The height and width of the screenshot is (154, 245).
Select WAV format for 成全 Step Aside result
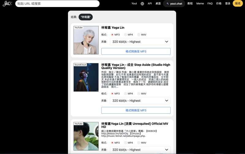[x=139, y=94]
